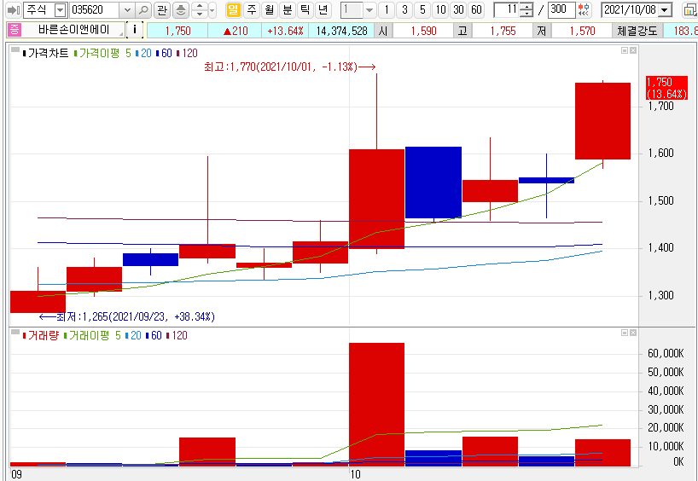The height and width of the screenshot is (481, 698).
Task: Click the stacked layers icon beside 관
Action: (180, 9)
